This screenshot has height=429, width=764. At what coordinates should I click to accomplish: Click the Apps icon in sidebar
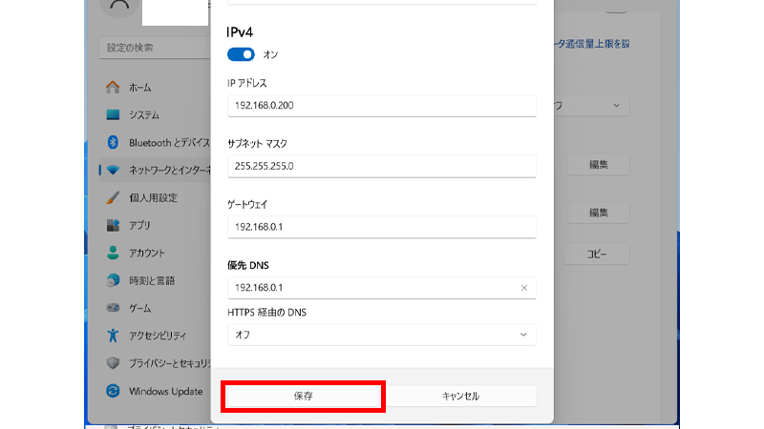pos(113,225)
